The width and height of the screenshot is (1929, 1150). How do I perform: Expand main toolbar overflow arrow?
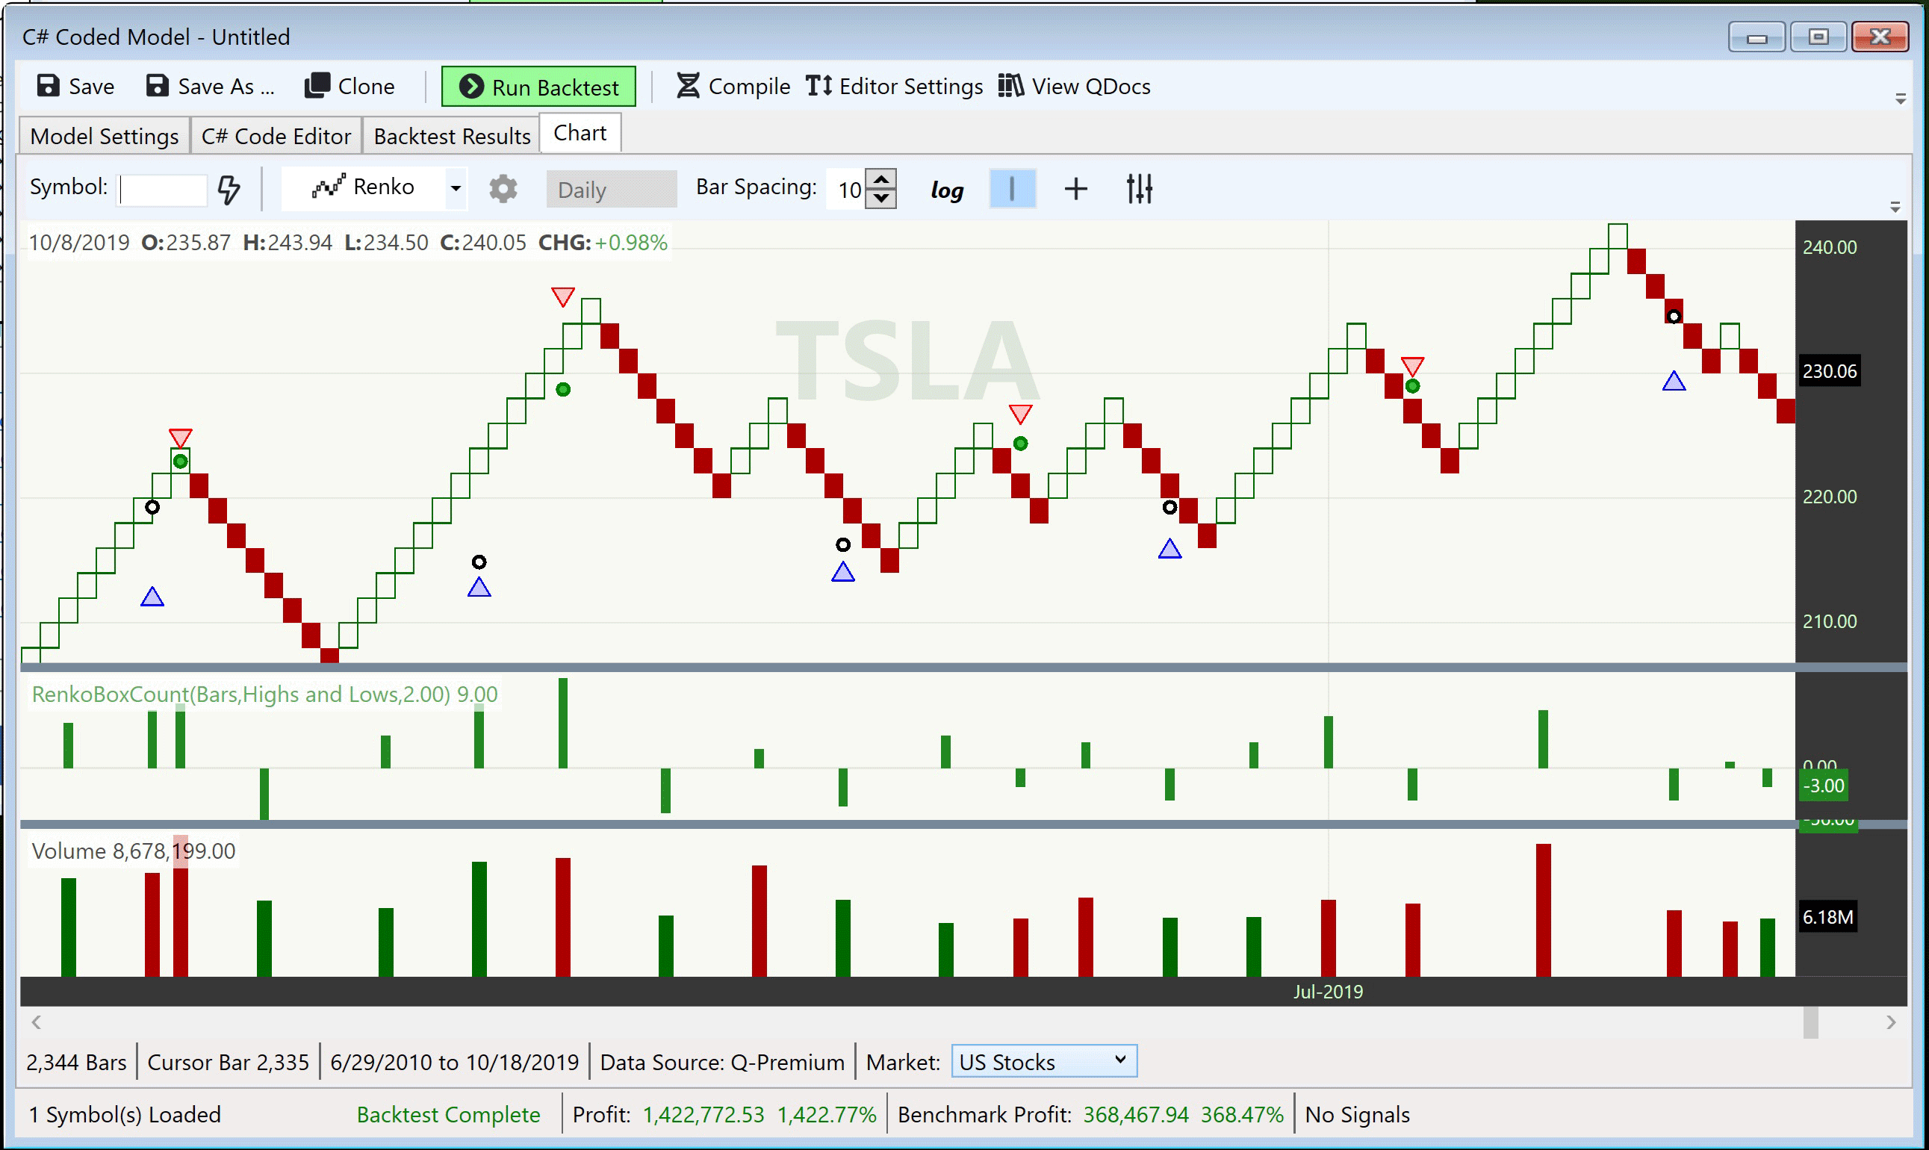click(1901, 99)
